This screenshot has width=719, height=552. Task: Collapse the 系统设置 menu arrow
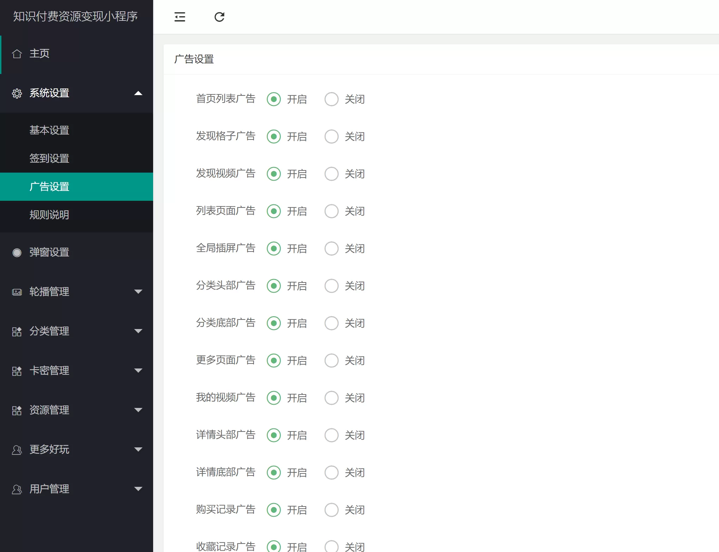tap(138, 93)
